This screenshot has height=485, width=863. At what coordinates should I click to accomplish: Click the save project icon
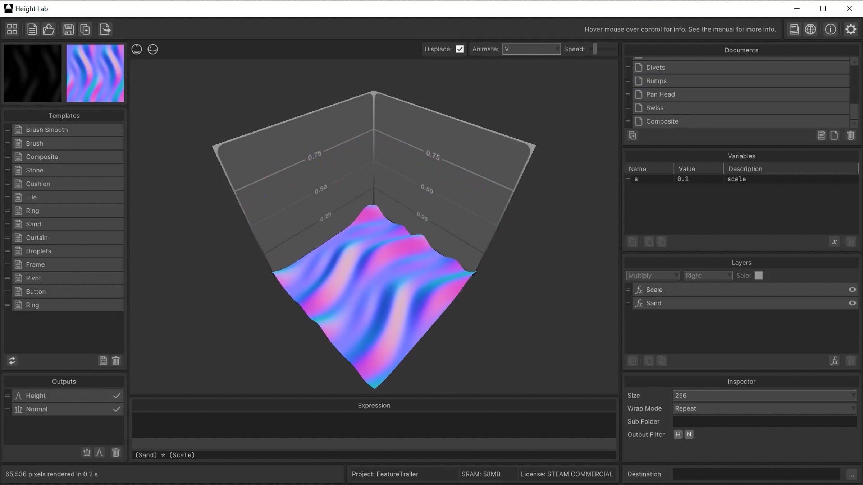coord(68,29)
